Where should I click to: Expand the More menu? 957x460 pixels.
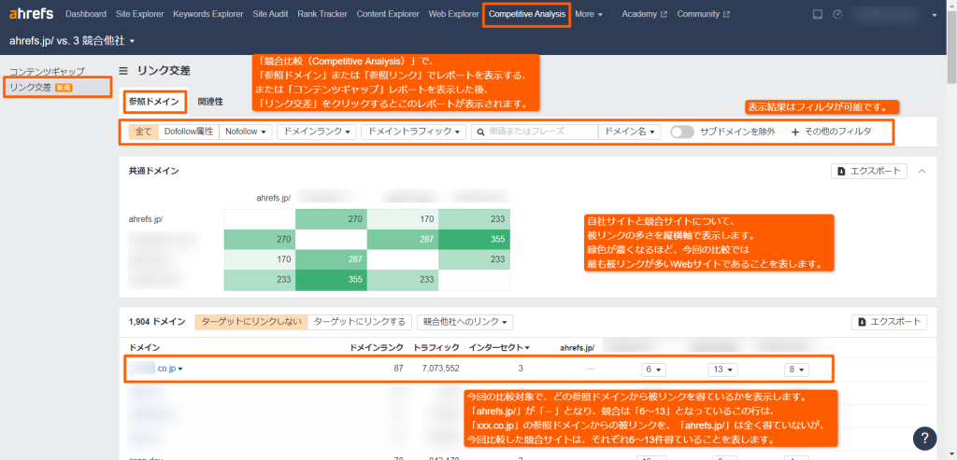tap(589, 14)
